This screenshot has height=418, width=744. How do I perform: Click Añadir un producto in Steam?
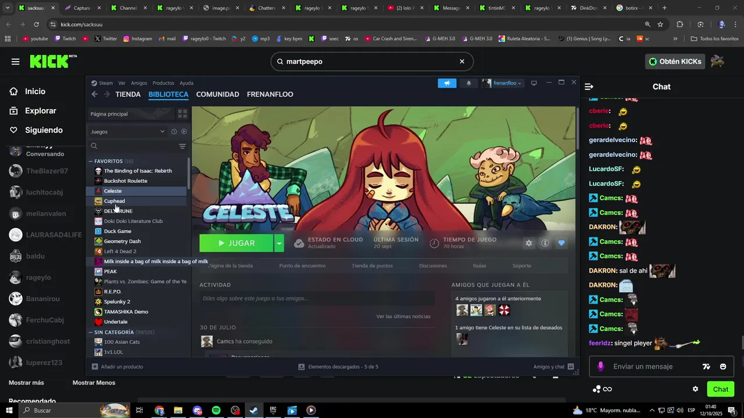pos(117,367)
